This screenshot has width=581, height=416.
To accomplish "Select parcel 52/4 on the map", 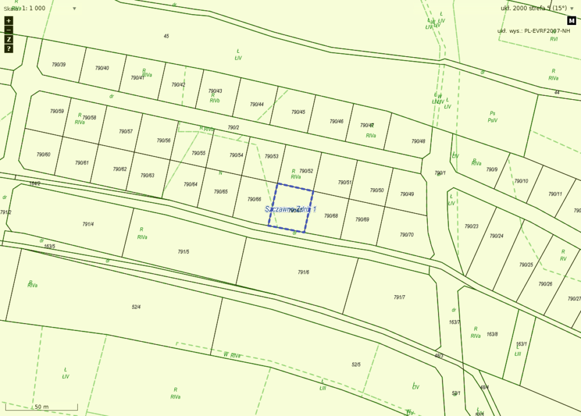I will tap(136, 307).
